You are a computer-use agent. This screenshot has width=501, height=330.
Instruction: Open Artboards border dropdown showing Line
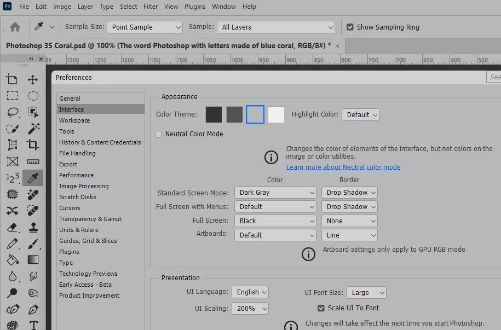349,235
